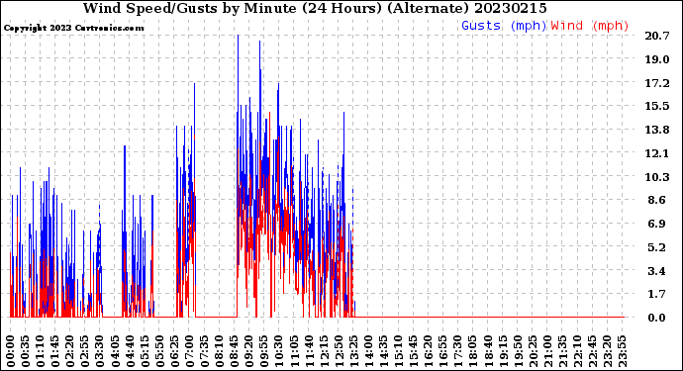Click the 04:40 time label

(130, 351)
